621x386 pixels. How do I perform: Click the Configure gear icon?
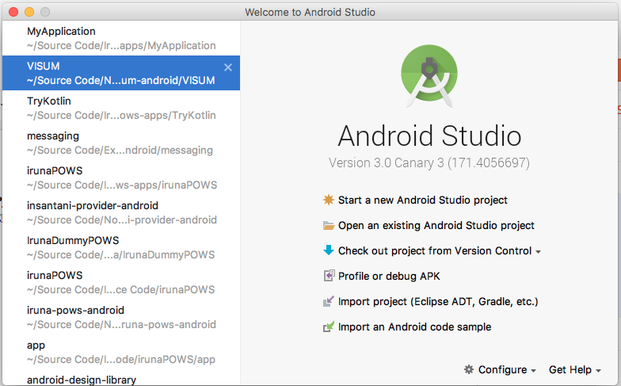pos(469,369)
